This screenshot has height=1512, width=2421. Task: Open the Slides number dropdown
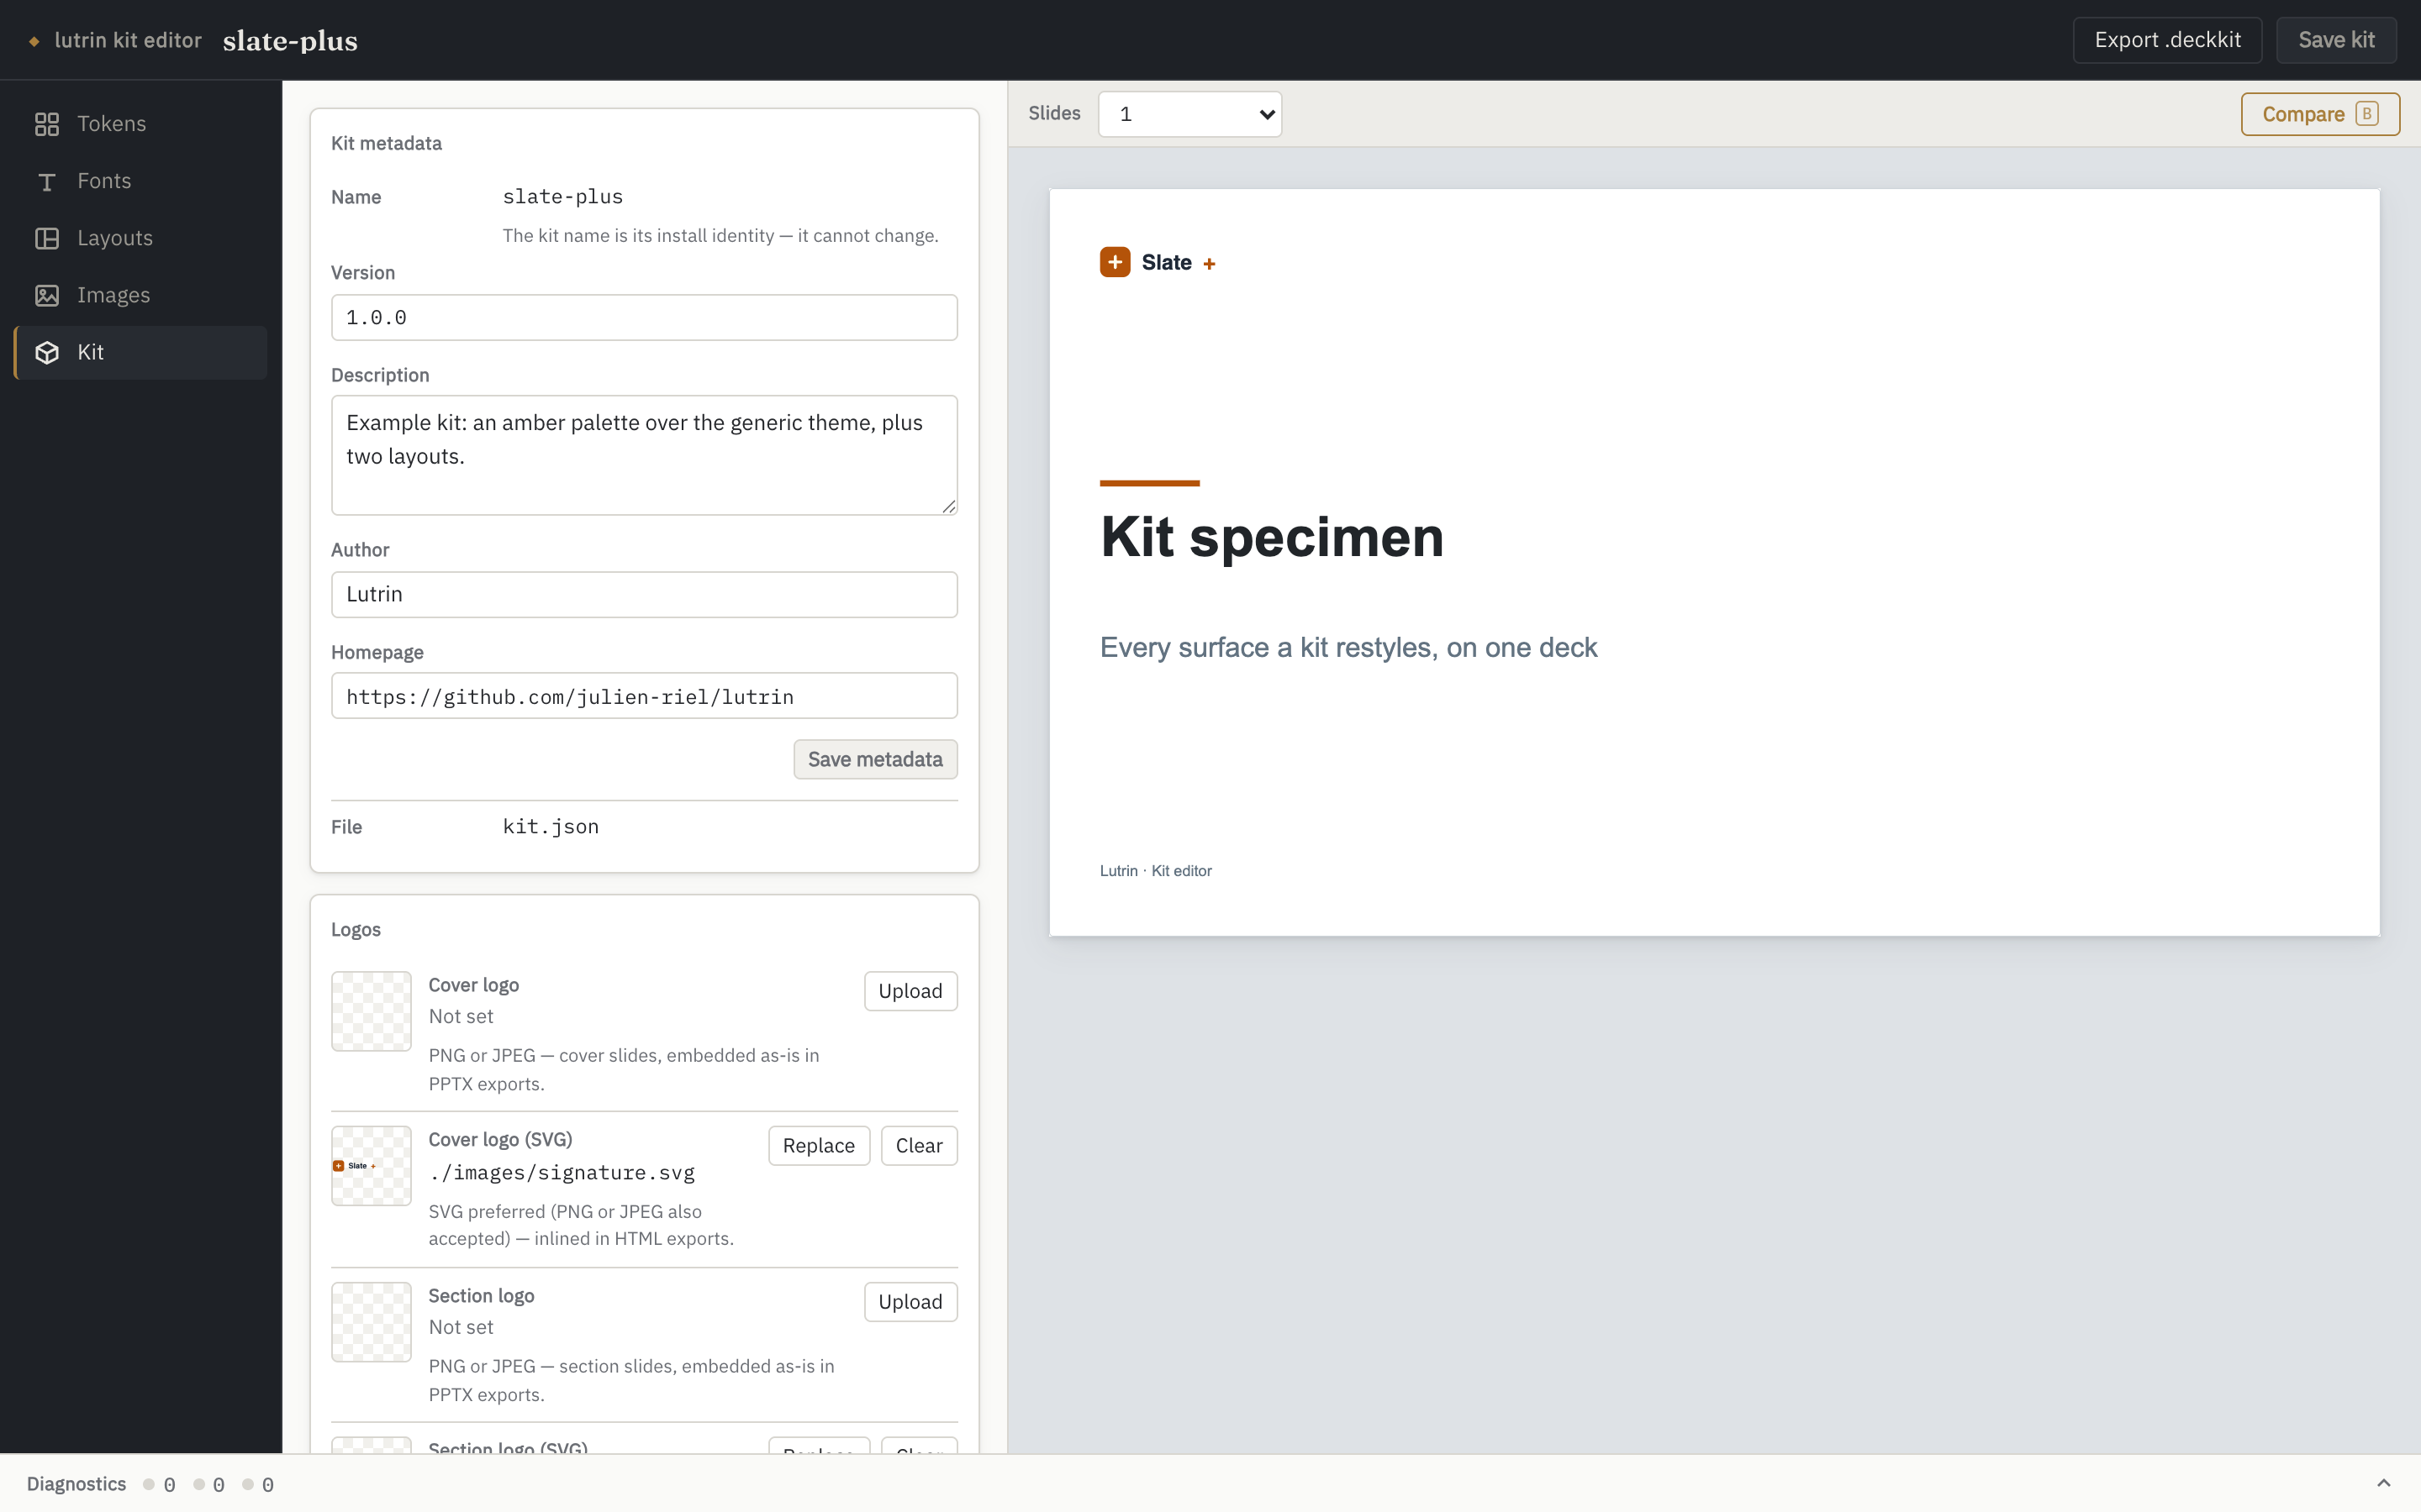pos(1189,114)
